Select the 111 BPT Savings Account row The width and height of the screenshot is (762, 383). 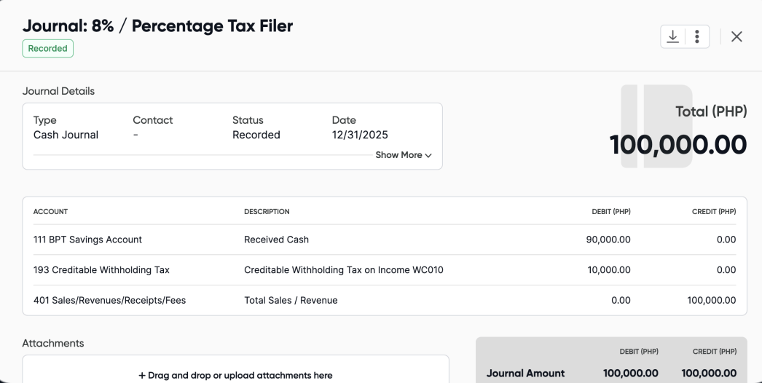click(x=87, y=240)
